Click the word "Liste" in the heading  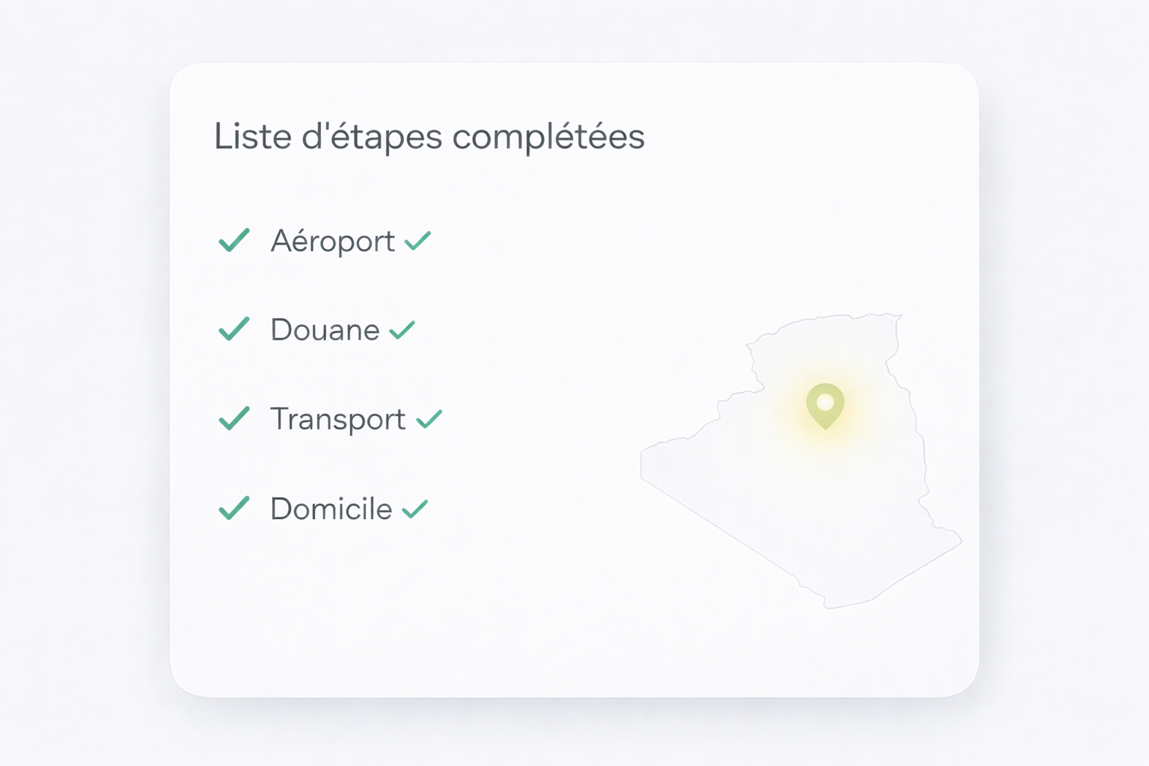252,137
